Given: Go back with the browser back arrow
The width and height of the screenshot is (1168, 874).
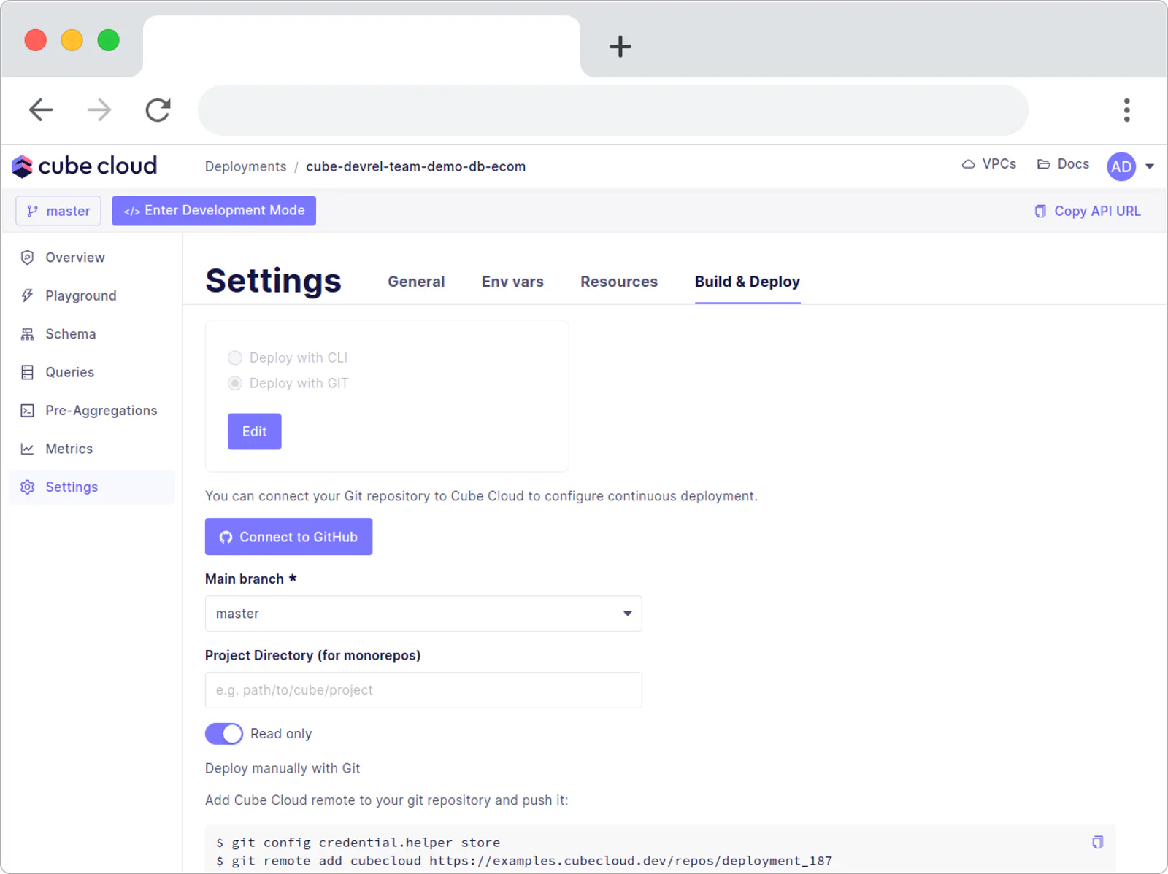Looking at the screenshot, I should (41, 110).
